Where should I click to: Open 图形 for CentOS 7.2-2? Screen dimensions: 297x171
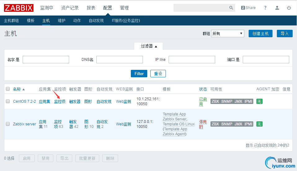click(x=88, y=101)
